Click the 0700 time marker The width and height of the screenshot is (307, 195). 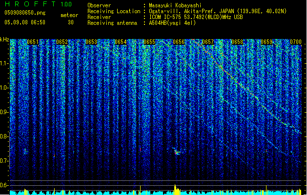pyautogui.click(x=296, y=42)
